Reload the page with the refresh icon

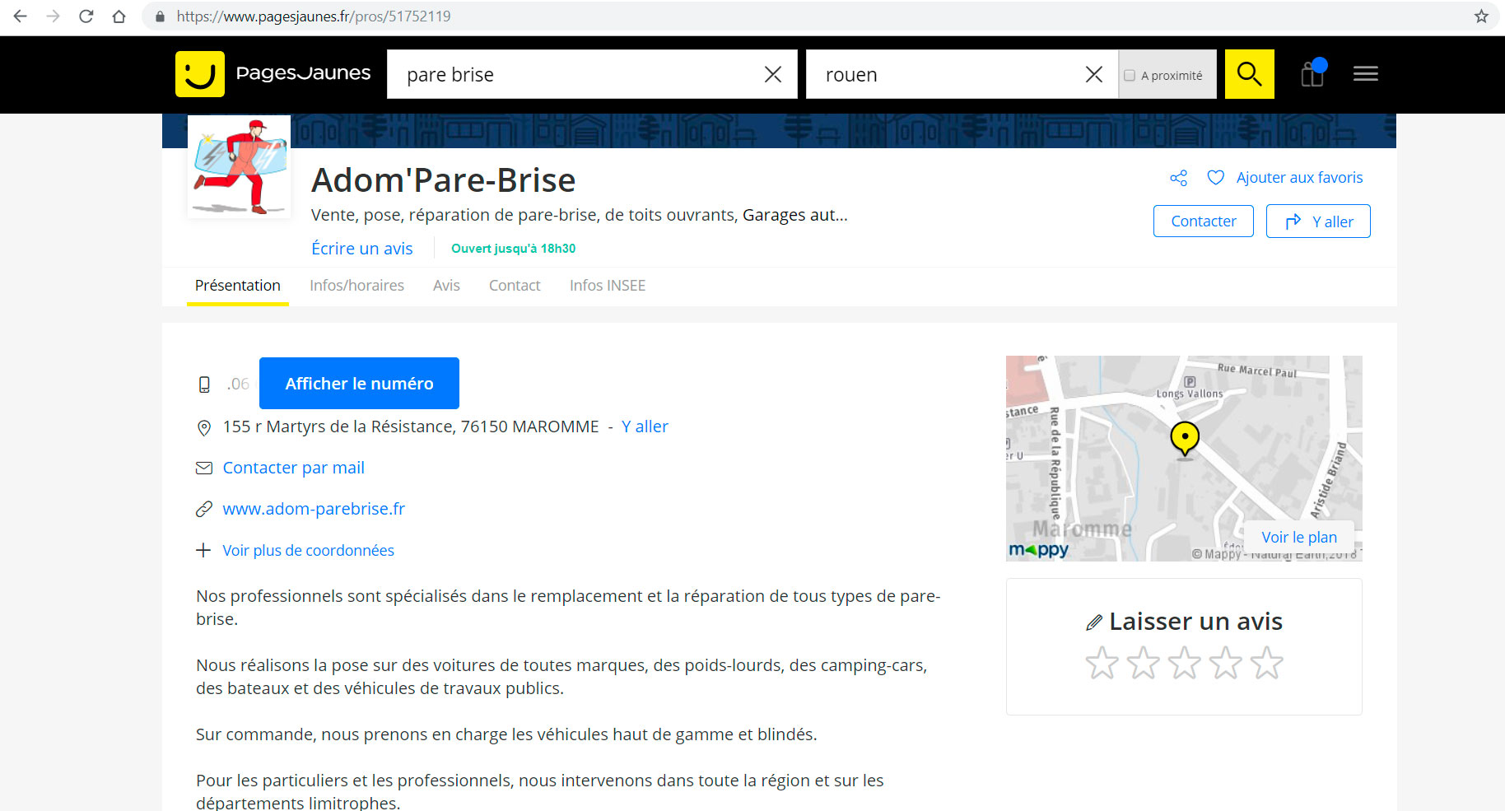tap(86, 16)
